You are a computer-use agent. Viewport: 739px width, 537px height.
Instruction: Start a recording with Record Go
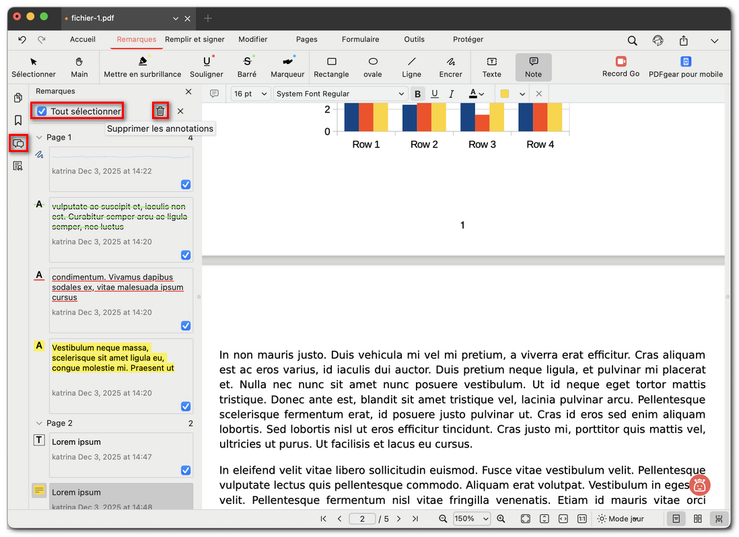[x=620, y=67]
